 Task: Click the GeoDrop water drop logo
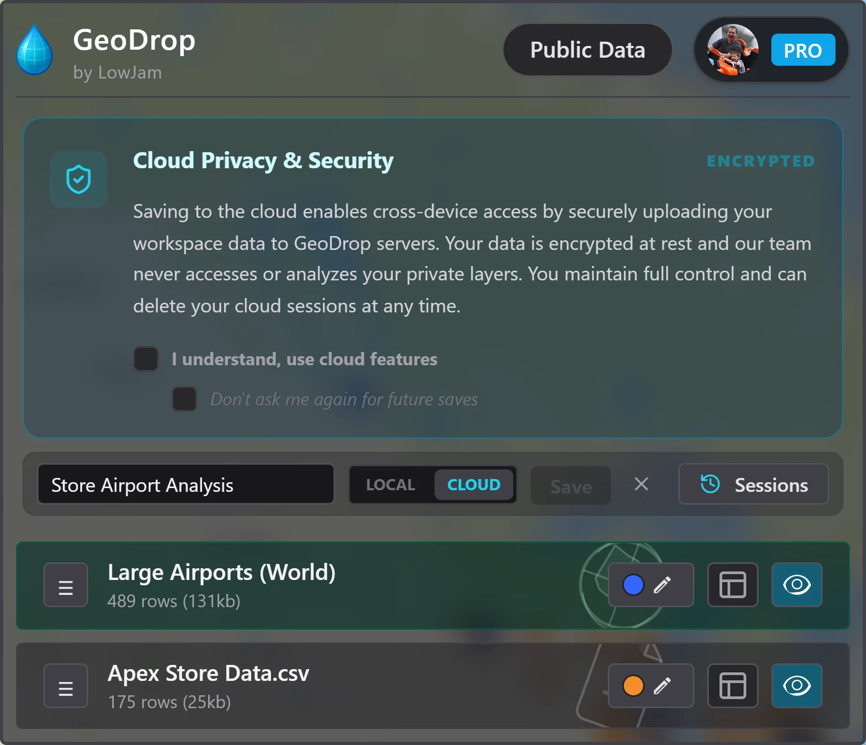pyautogui.click(x=34, y=50)
